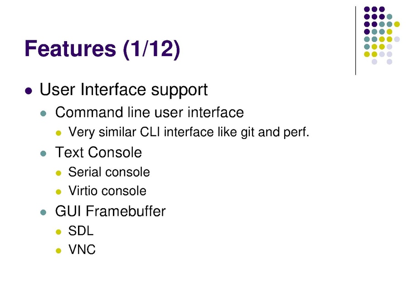Click the "Command line user interface" line
This screenshot has width=408, height=306.
point(149,112)
